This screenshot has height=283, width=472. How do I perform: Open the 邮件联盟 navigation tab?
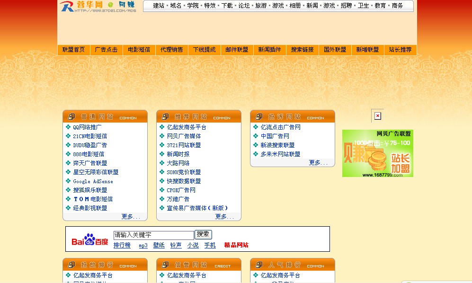click(x=237, y=50)
